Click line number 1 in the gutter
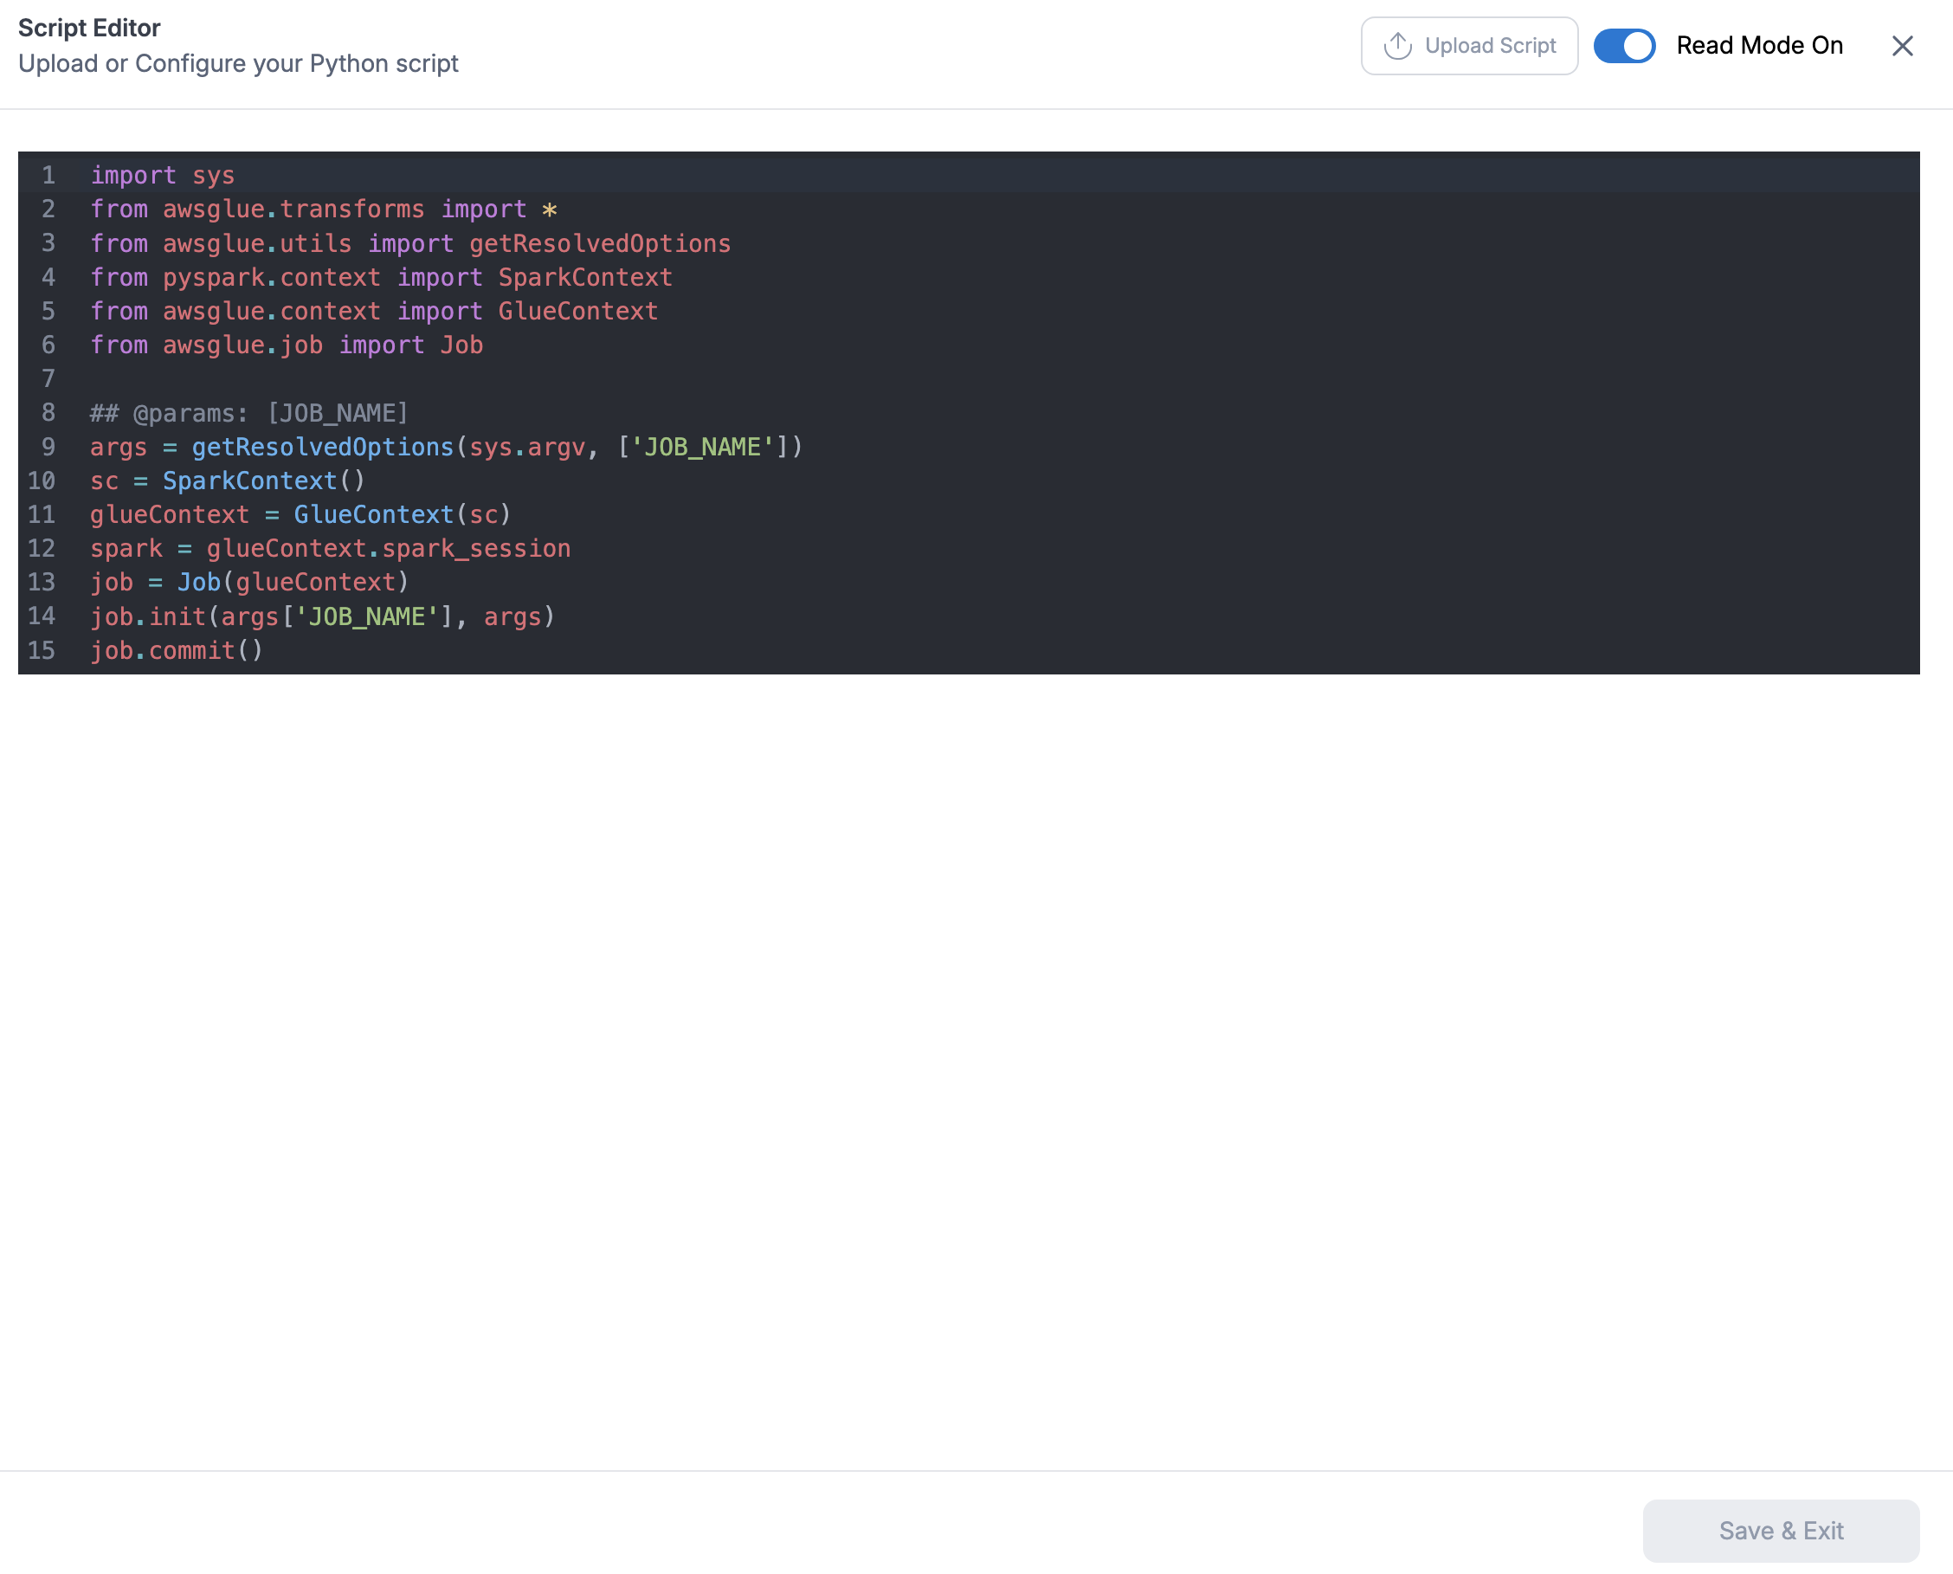 pos(48,175)
